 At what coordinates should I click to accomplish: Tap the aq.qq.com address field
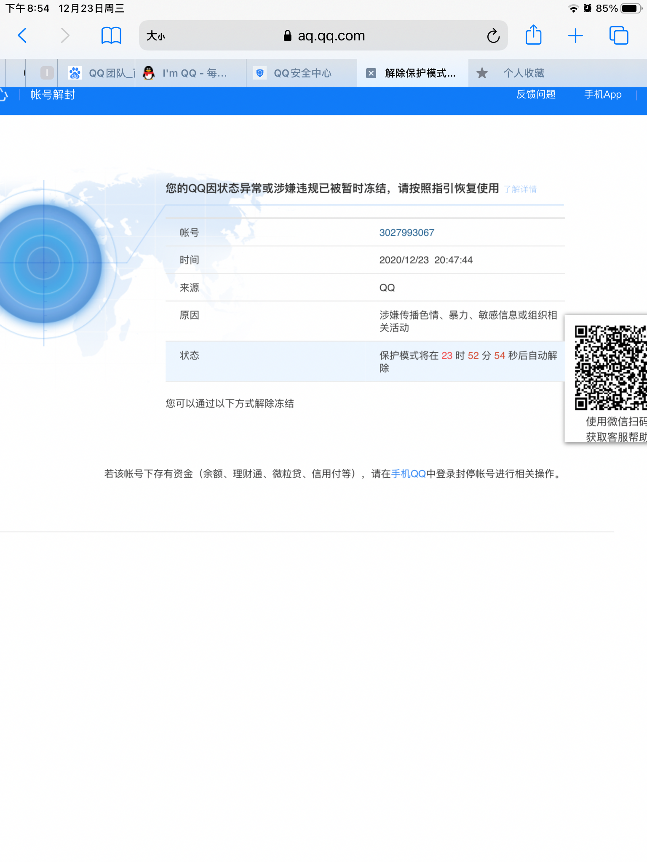tap(323, 36)
